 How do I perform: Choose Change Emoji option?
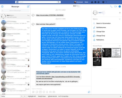101,36
